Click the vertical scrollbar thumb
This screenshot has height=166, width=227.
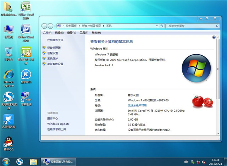(218, 69)
